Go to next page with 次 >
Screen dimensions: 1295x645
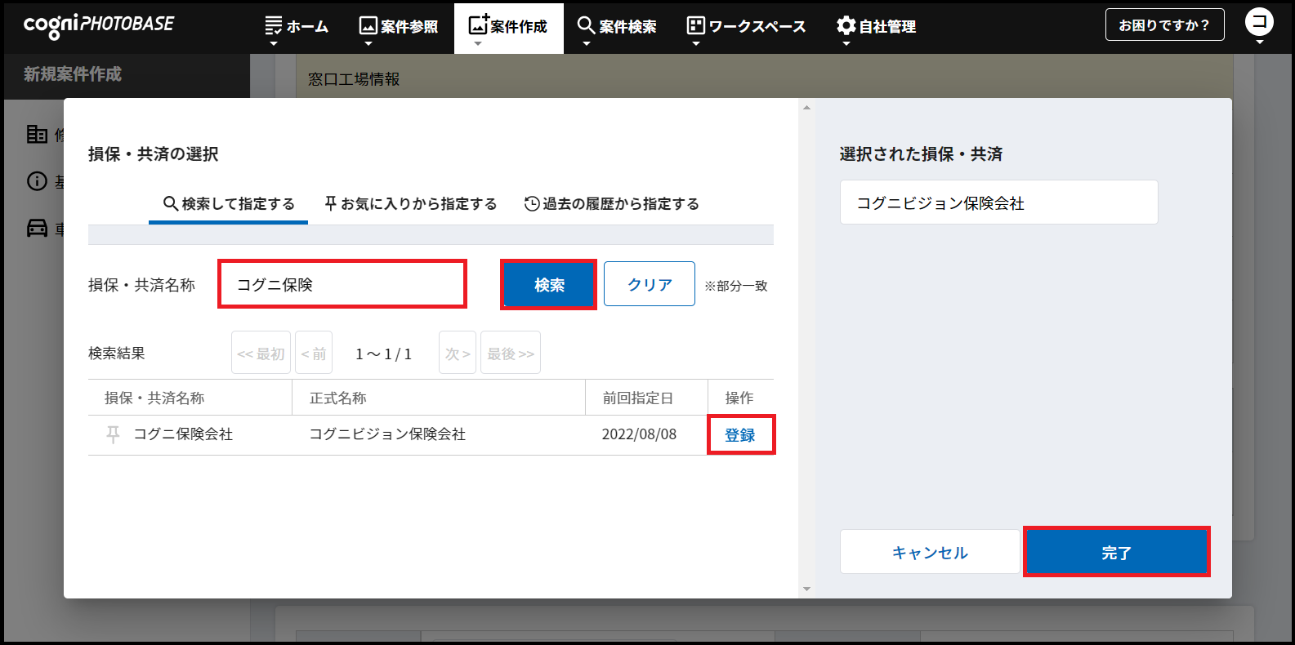click(x=458, y=353)
